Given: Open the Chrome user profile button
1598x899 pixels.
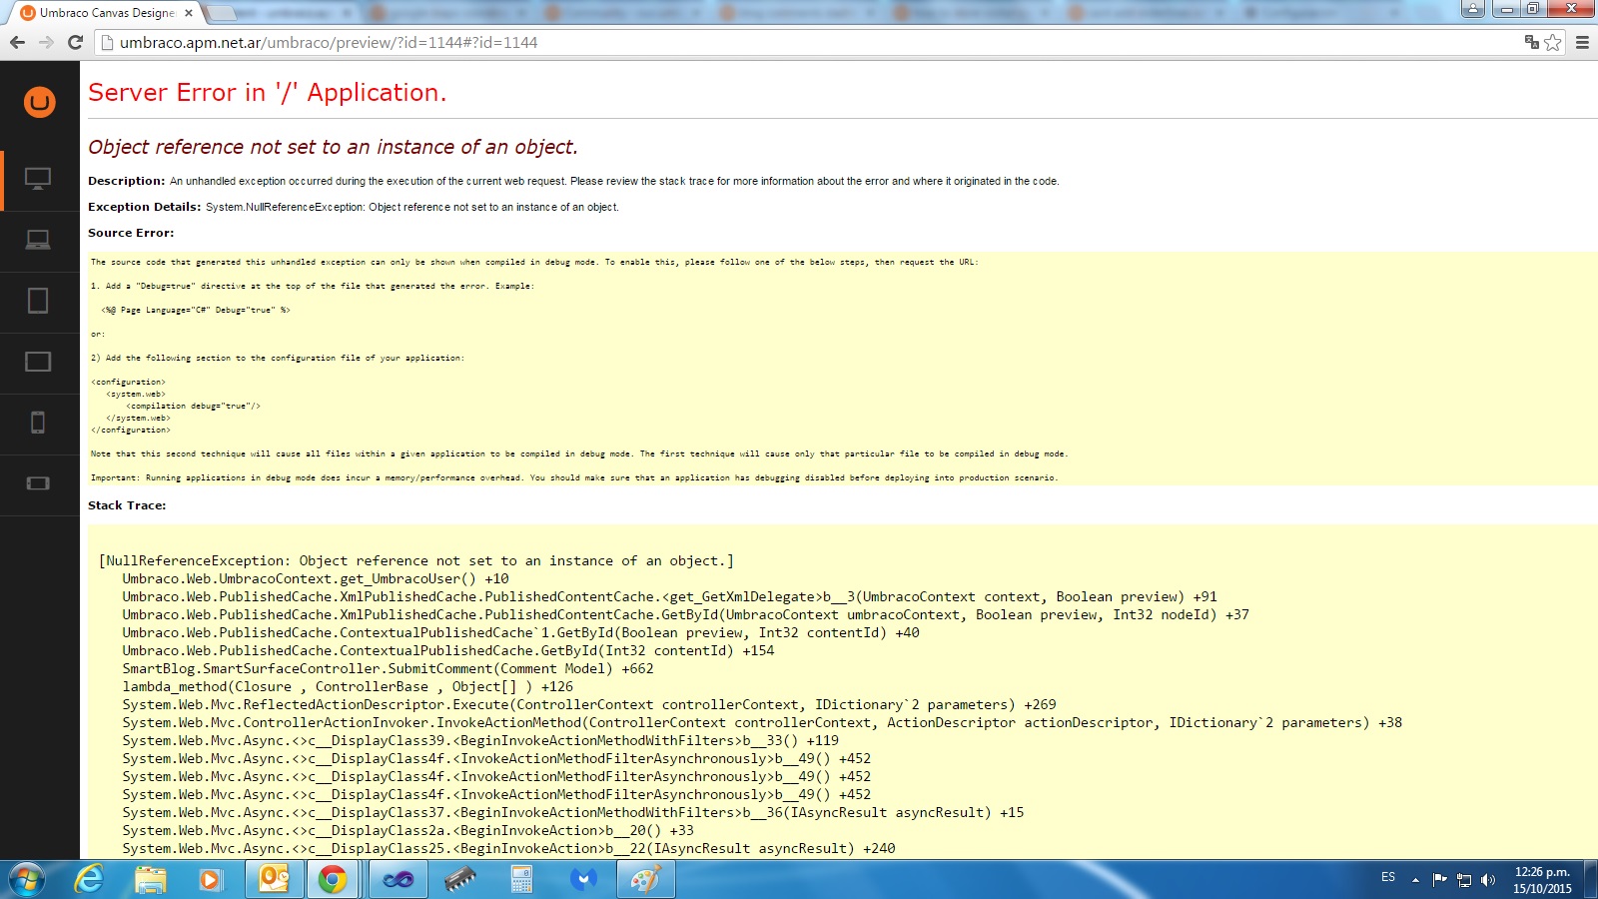Looking at the screenshot, I should 1472,9.
